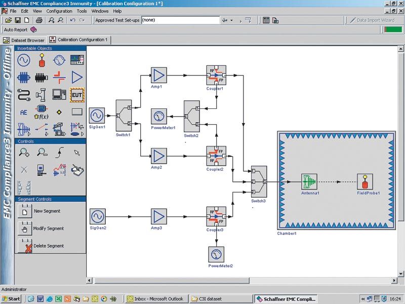Open the Windows menu
This screenshot has width=405, height=304.
click(x=100, y=11)
